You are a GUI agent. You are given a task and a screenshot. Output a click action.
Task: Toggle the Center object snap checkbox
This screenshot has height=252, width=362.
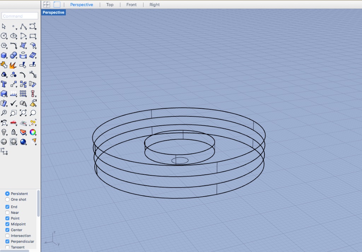point(7,230)
